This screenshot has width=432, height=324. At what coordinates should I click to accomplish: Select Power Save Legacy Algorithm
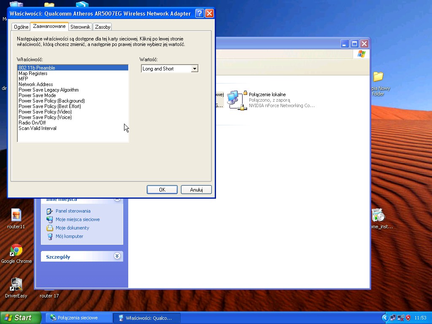pos(73,90)
